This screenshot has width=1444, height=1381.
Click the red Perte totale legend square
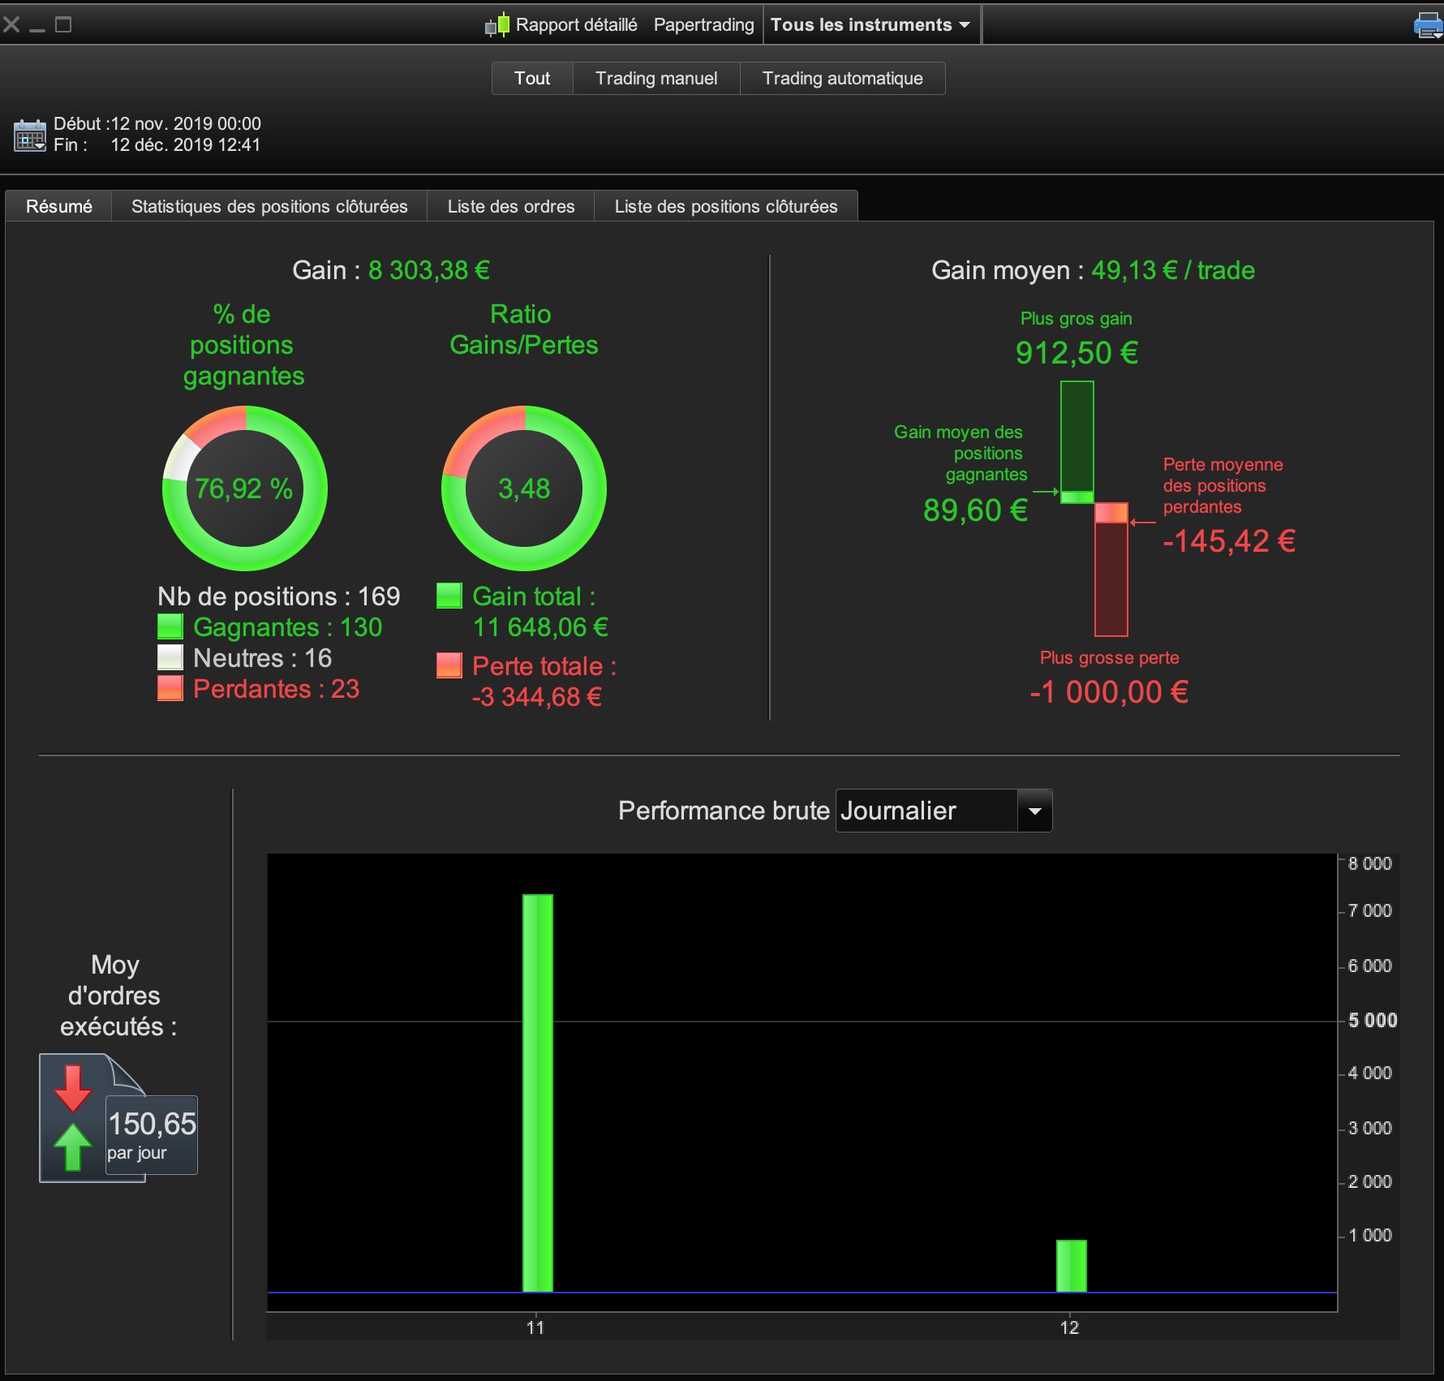[449, 665]
